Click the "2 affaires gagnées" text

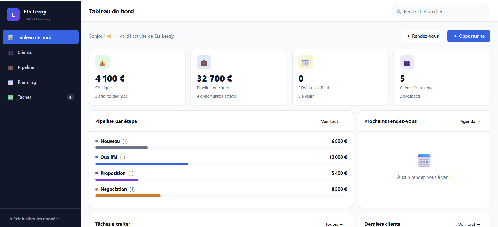tap(111, 96)
